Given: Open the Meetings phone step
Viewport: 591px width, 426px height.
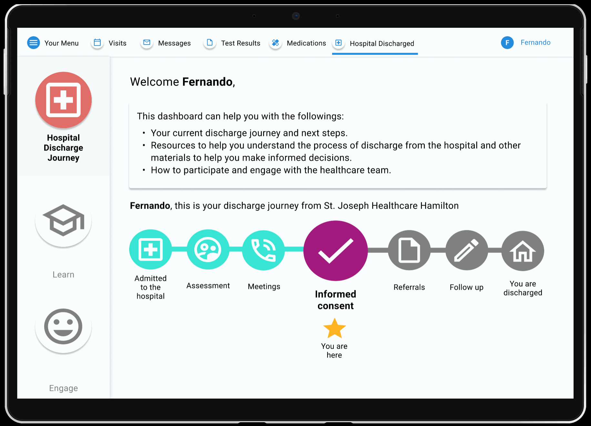Looking at the screenshot, I should (x=263, y=250).
